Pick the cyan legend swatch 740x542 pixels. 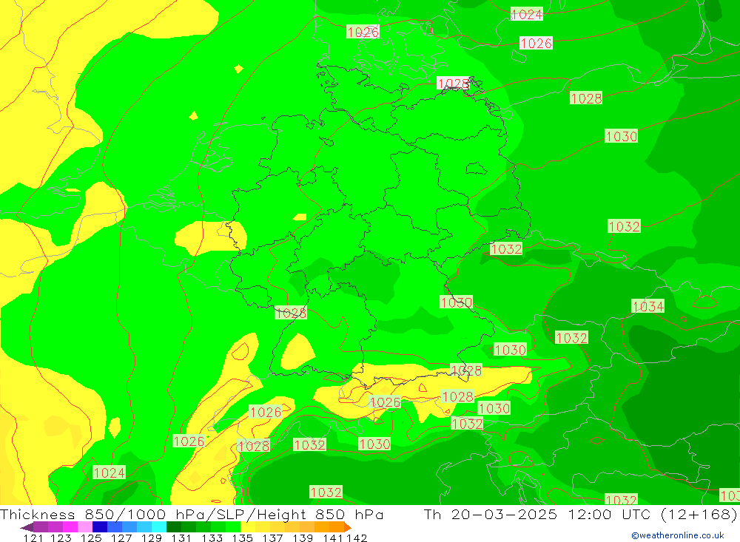159,527
